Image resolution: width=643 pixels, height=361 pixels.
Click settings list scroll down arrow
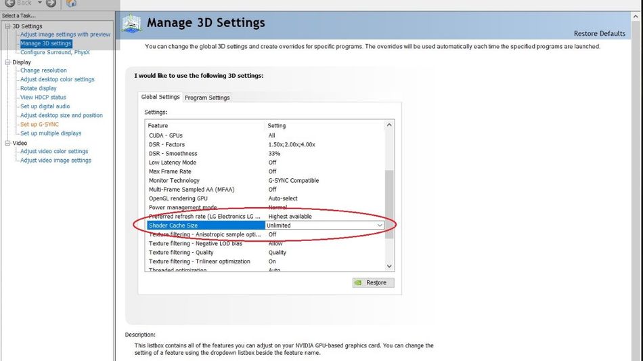click(x=389, y=266)
